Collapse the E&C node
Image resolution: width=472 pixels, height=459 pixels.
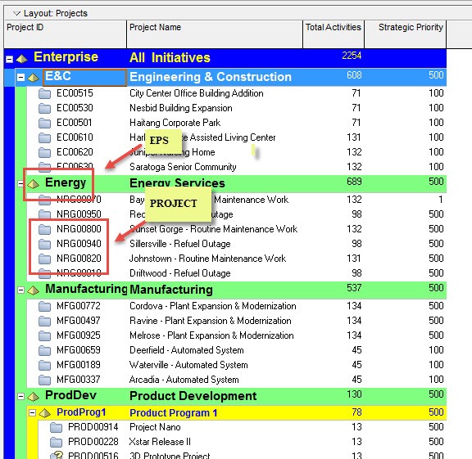[x=20, y=78]
